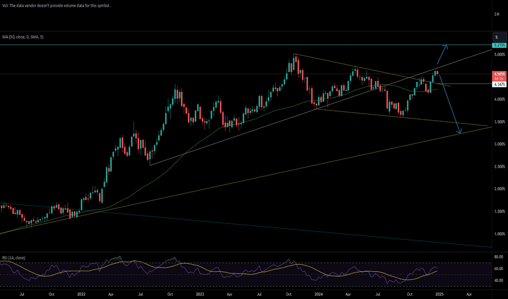Click the 2.000% price axis label
Screen dimensions: 508x299
coord(499,189)
